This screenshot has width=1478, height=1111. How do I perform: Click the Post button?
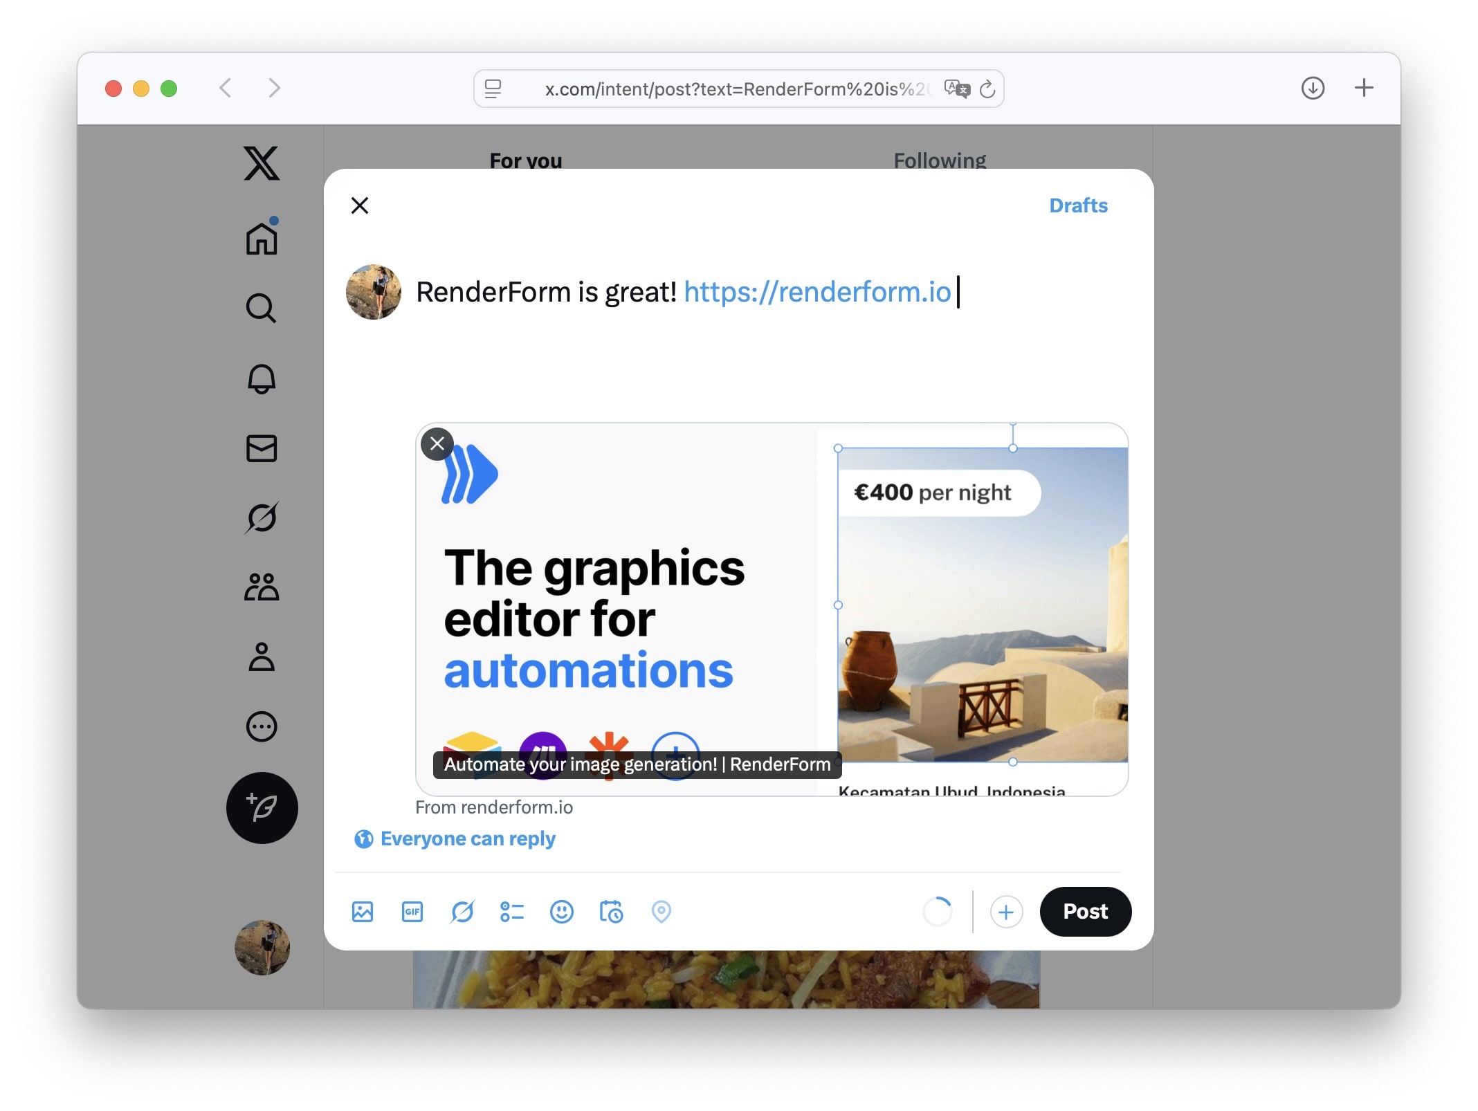pos(1085,912)
